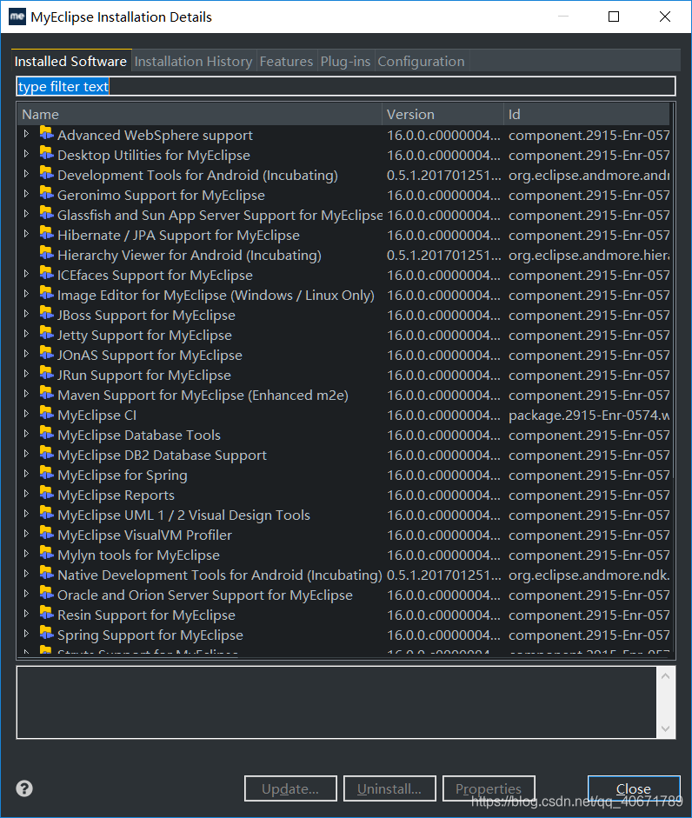Click the Development Tools for Android folder icon
This screenshot has width=692, height=818.
coord(46,174)
